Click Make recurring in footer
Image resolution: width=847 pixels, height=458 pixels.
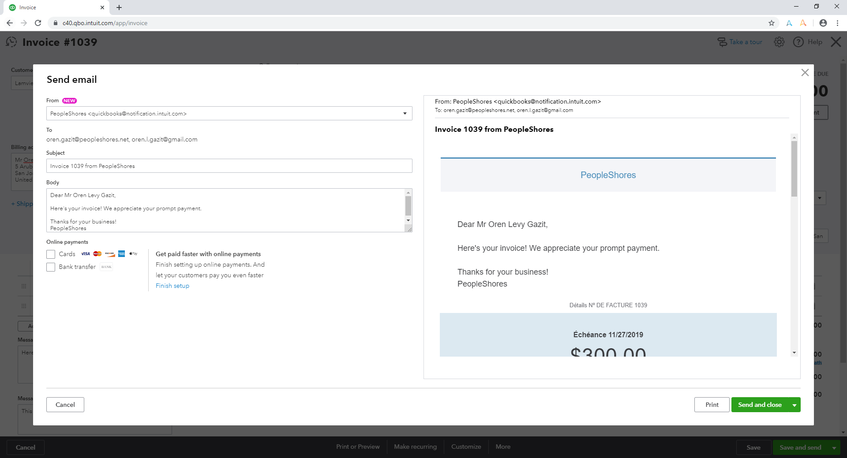click(x=416, y=447)
